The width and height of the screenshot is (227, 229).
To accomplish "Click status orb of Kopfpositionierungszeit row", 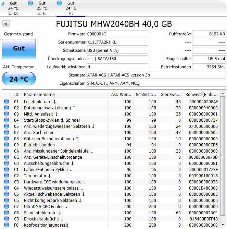I will click(x=7, y=225).
